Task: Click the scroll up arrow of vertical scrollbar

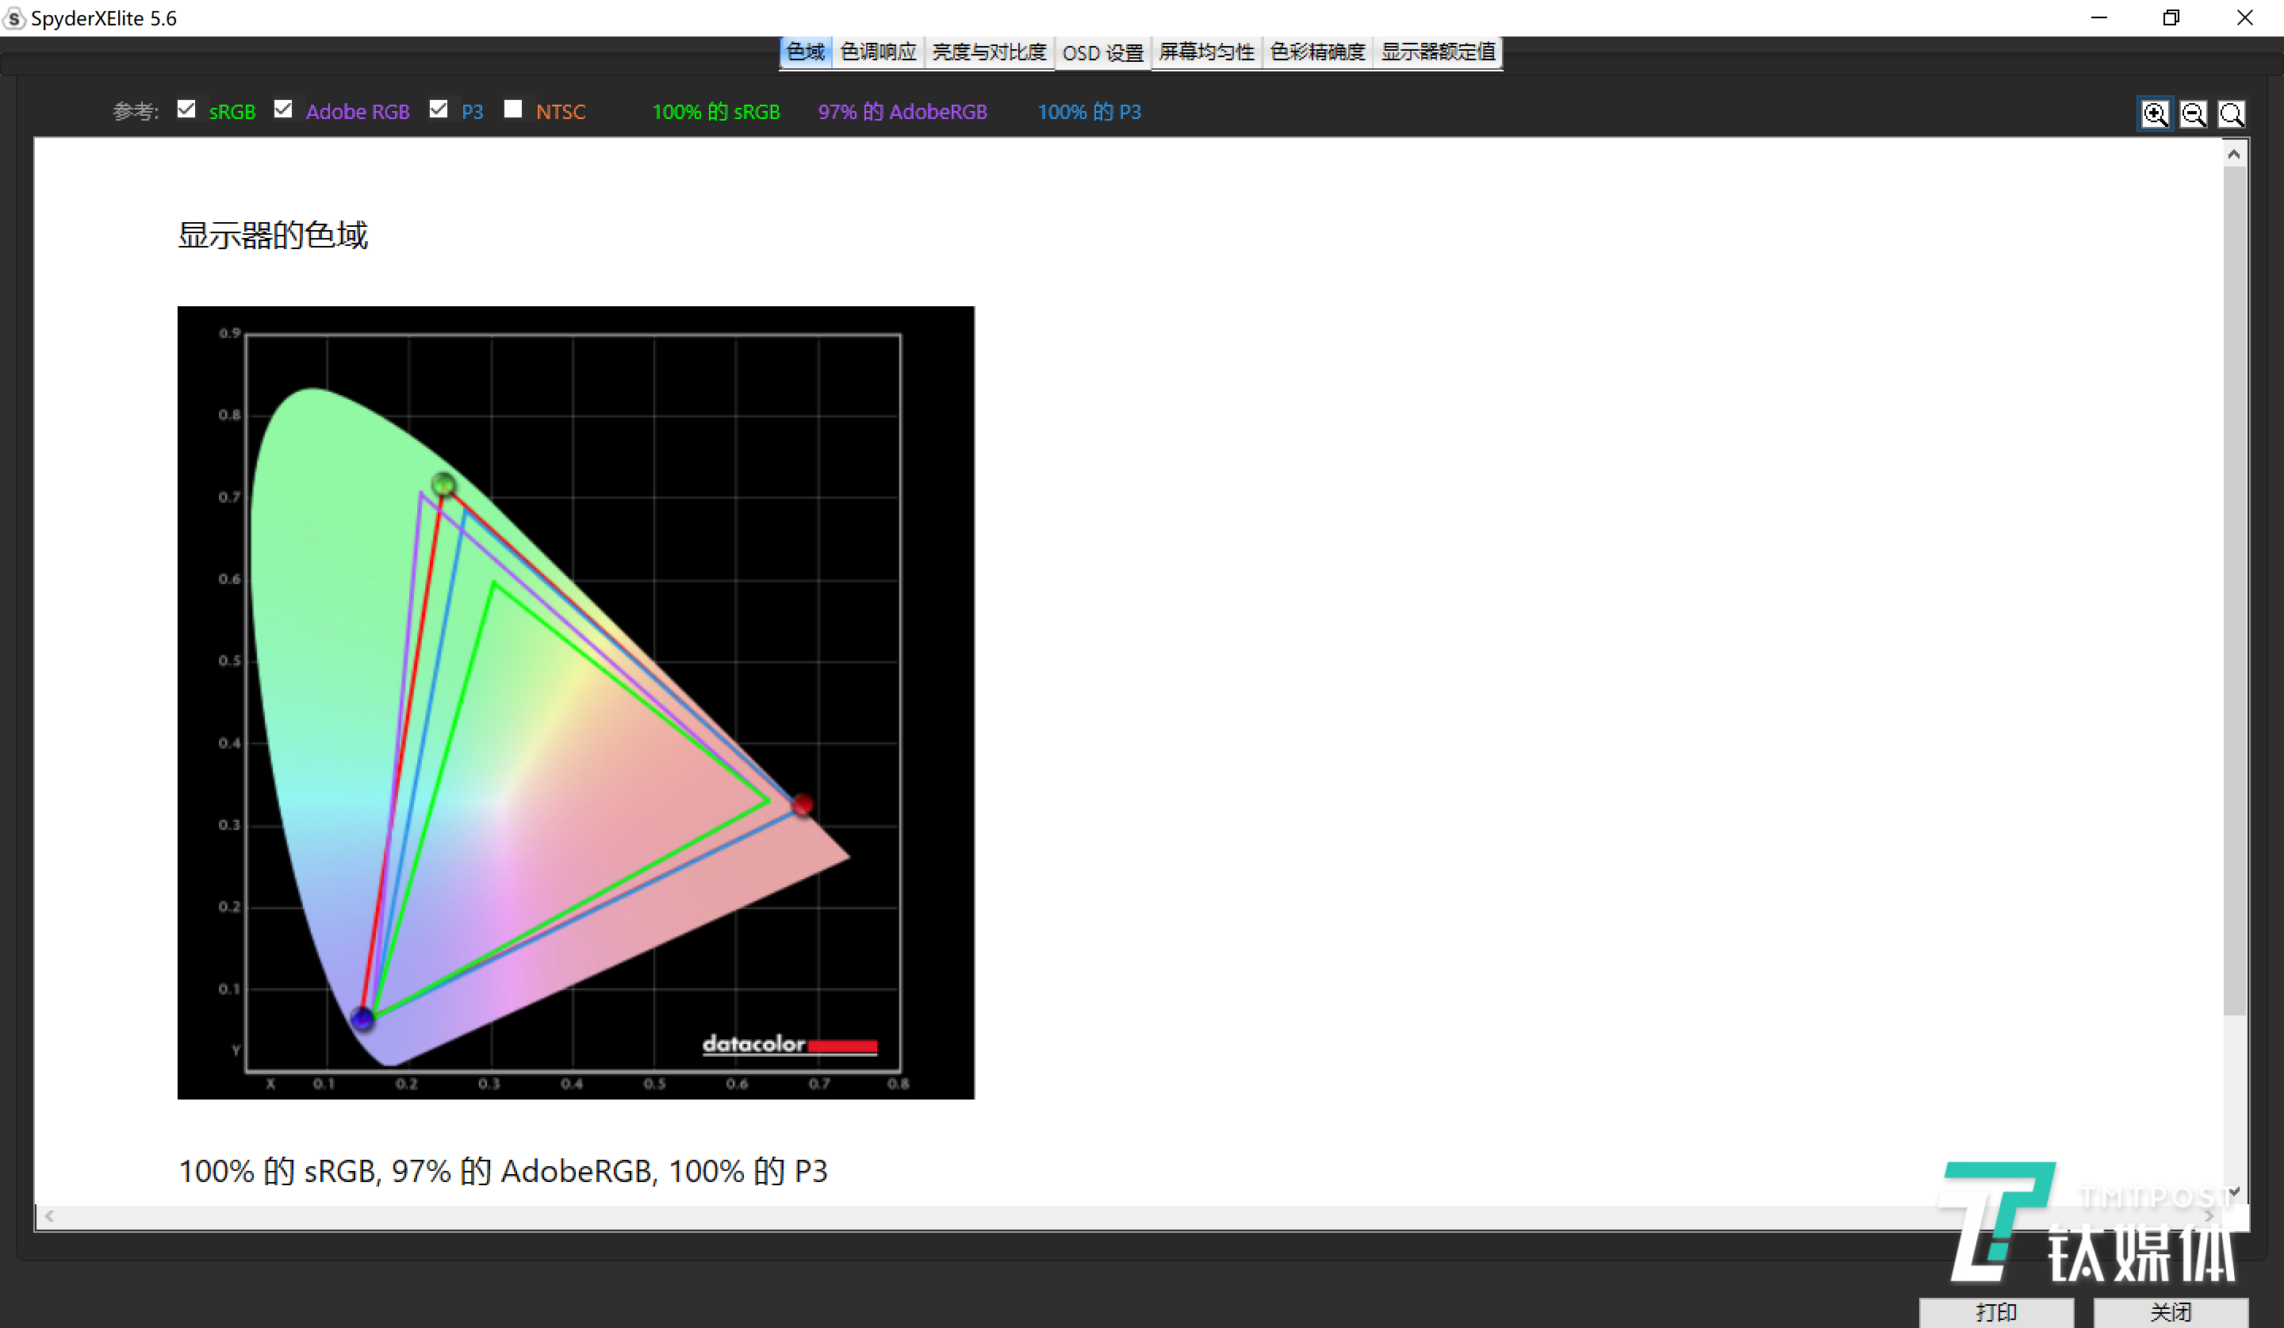Action: pos(2234,154)
